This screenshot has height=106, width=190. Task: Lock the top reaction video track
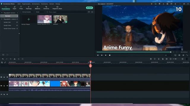click(x=4, y=77)
